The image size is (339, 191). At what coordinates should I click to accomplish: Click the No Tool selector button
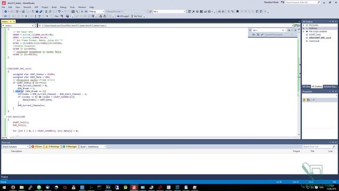(x=136, y=16)
